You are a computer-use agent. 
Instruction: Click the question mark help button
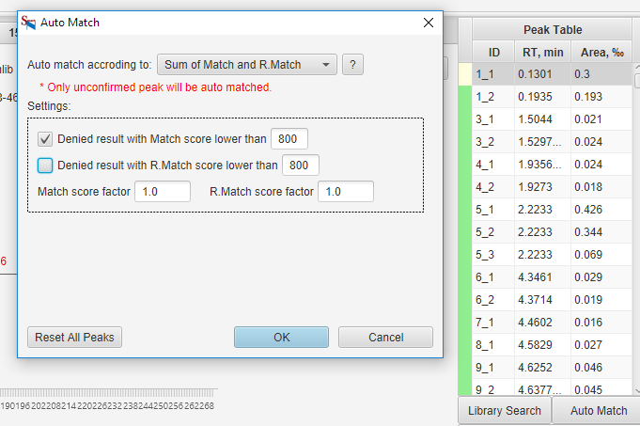coord(352,65)
